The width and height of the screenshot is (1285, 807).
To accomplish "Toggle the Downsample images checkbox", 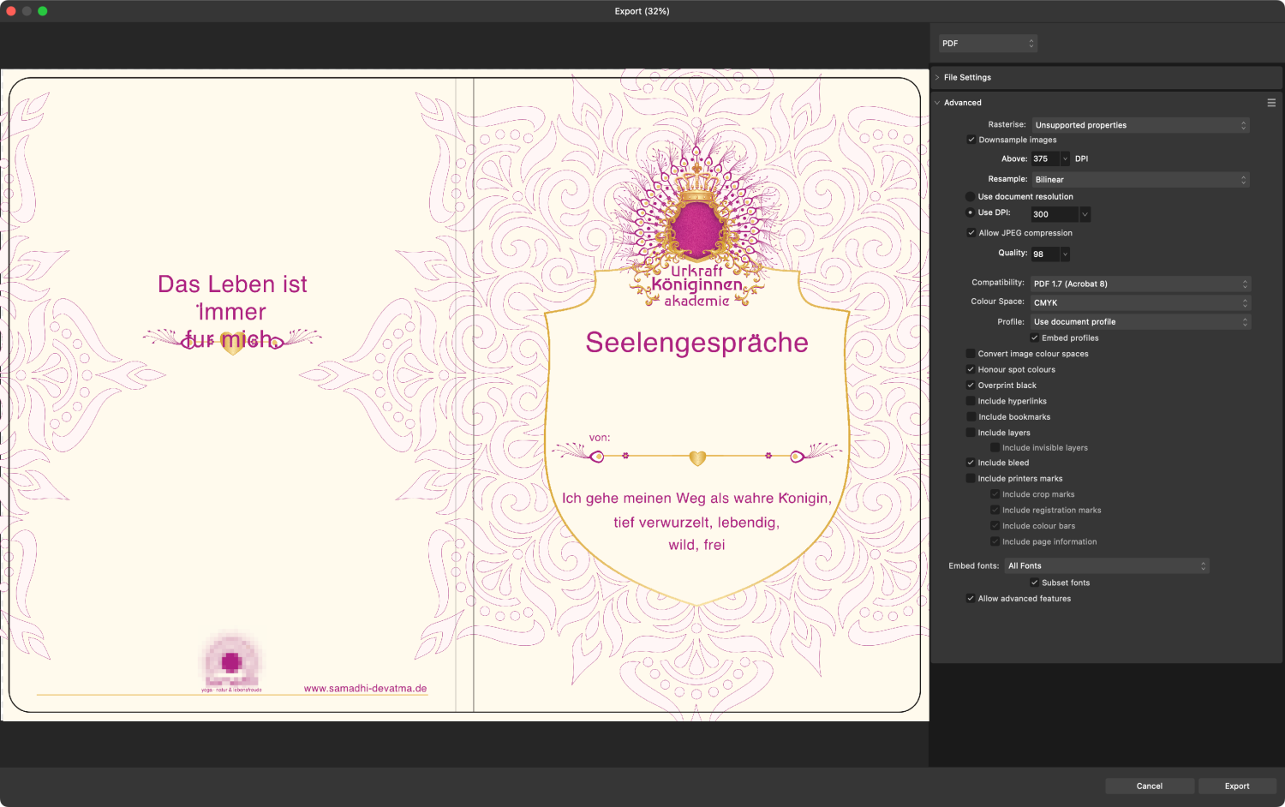I will 971,140.
